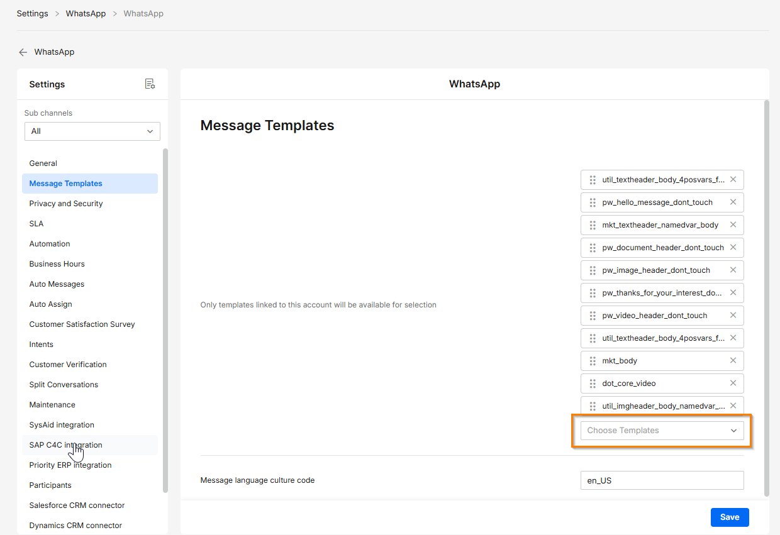The width and height of the screenshot is (780, 535).
Task: Click the Message language culture code field
Action: click(x=662, y=480)
